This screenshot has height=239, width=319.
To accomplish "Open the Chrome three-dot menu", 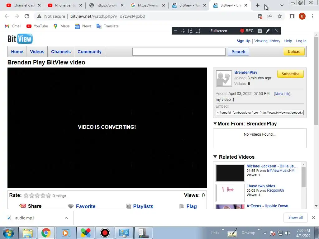I will (x=312, y=16).
